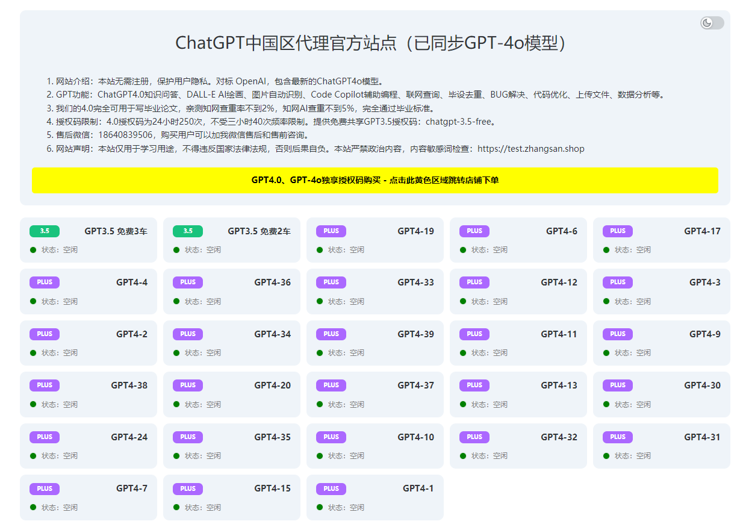Screen dimensions: 743x524
Task: Click the PLUS badge on GPT4-3
Action: pos(618,282)
